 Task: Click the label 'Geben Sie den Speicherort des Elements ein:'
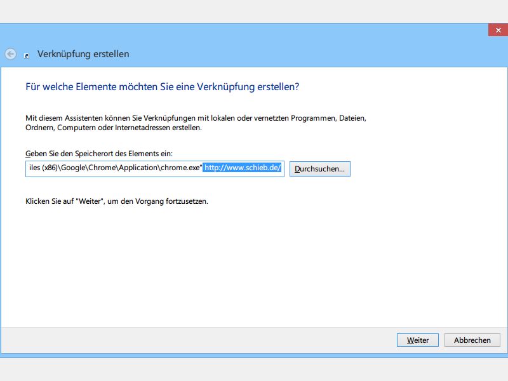point(99,154)
